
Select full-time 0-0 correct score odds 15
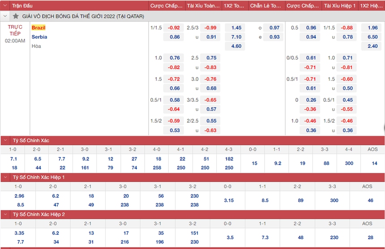[254, 163]
